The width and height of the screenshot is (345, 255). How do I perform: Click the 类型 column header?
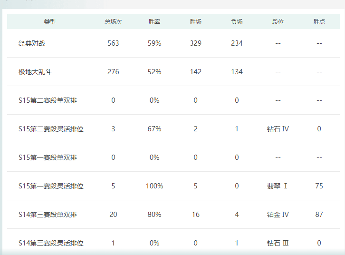[x=50, y=21]
